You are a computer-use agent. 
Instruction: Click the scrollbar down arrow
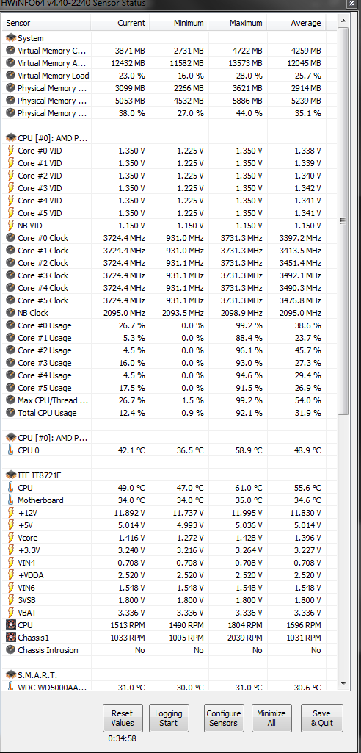pos(343,683)
